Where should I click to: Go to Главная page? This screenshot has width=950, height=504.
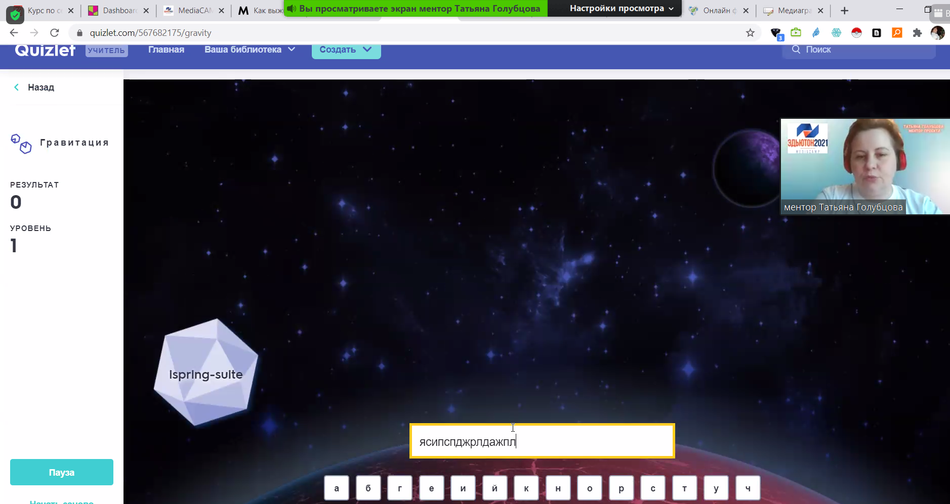point(166,50)
